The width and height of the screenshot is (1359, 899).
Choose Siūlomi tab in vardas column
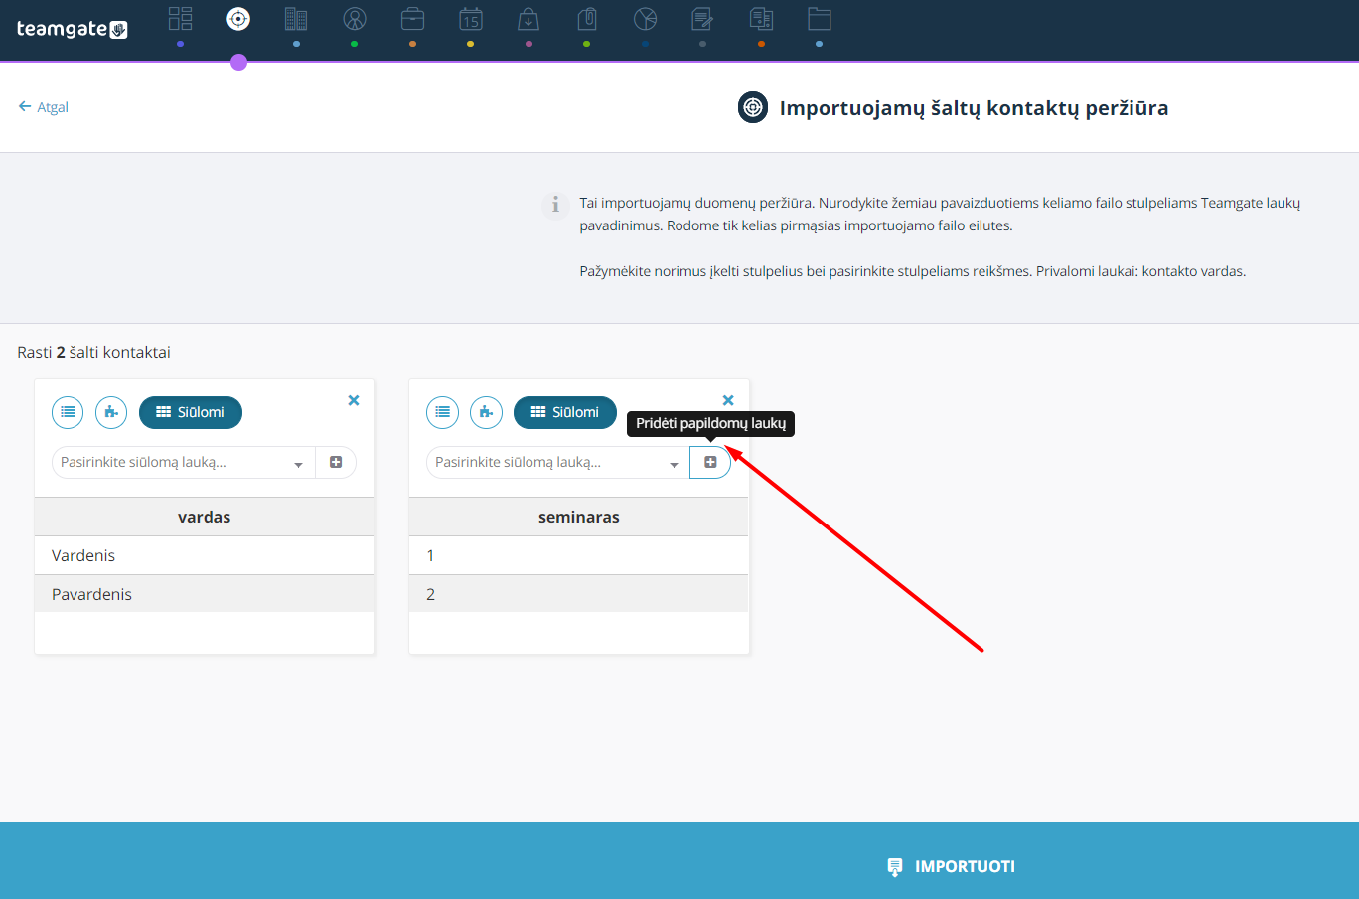click(x=191, y=412)
